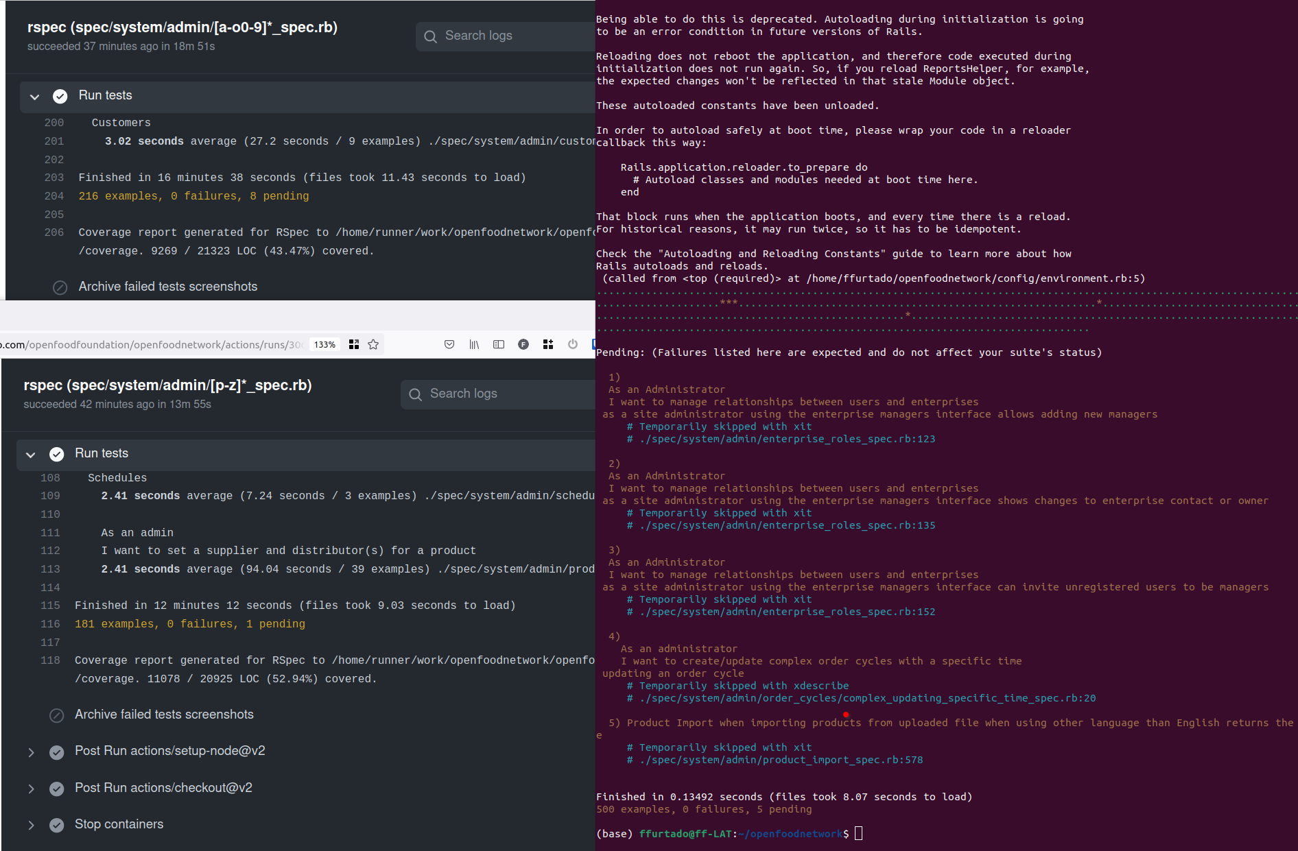The image size is (1298, 851).
Task: Click the power button extension icon
Action: click(x=573, y=344)
